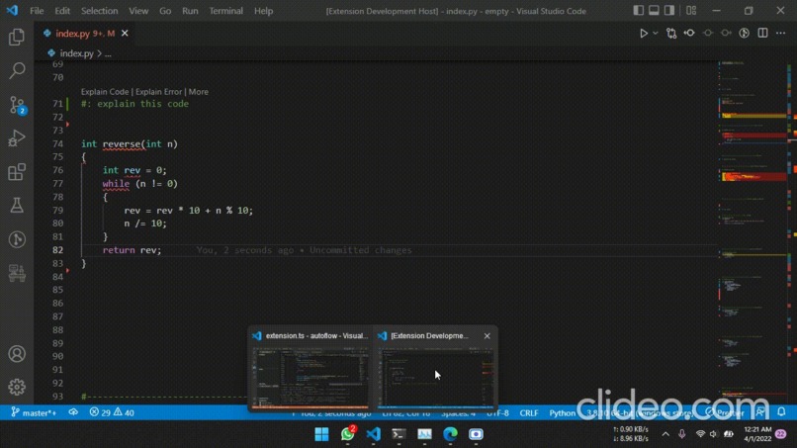Image resolution: width=797 pixels, height=448 pixels.
Task: Expand the run button dropdown arrow
Action: [x=656, y=33]
